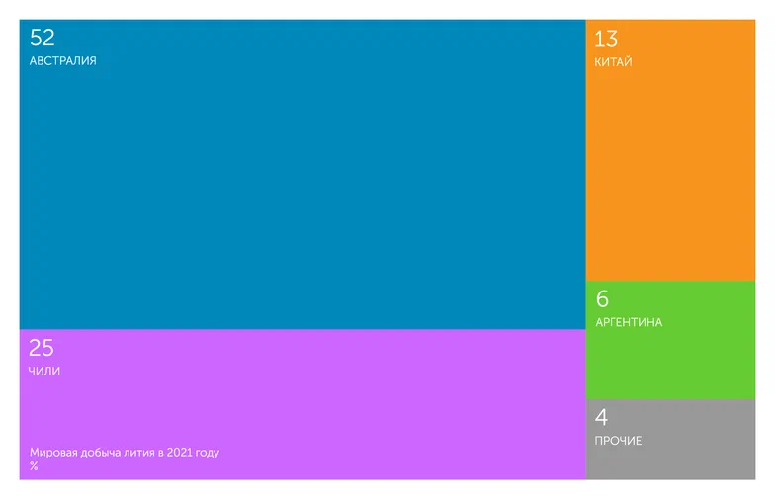
Task: Click the value 25 in the purple block
Action: pyautogui.click(x=42, y=348)
